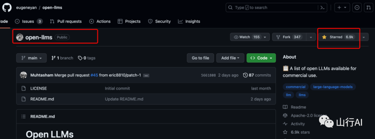Click the Fork button
375x139 pixels.
pos(289,37)
